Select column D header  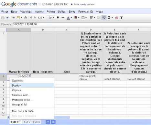pos(91,30)
